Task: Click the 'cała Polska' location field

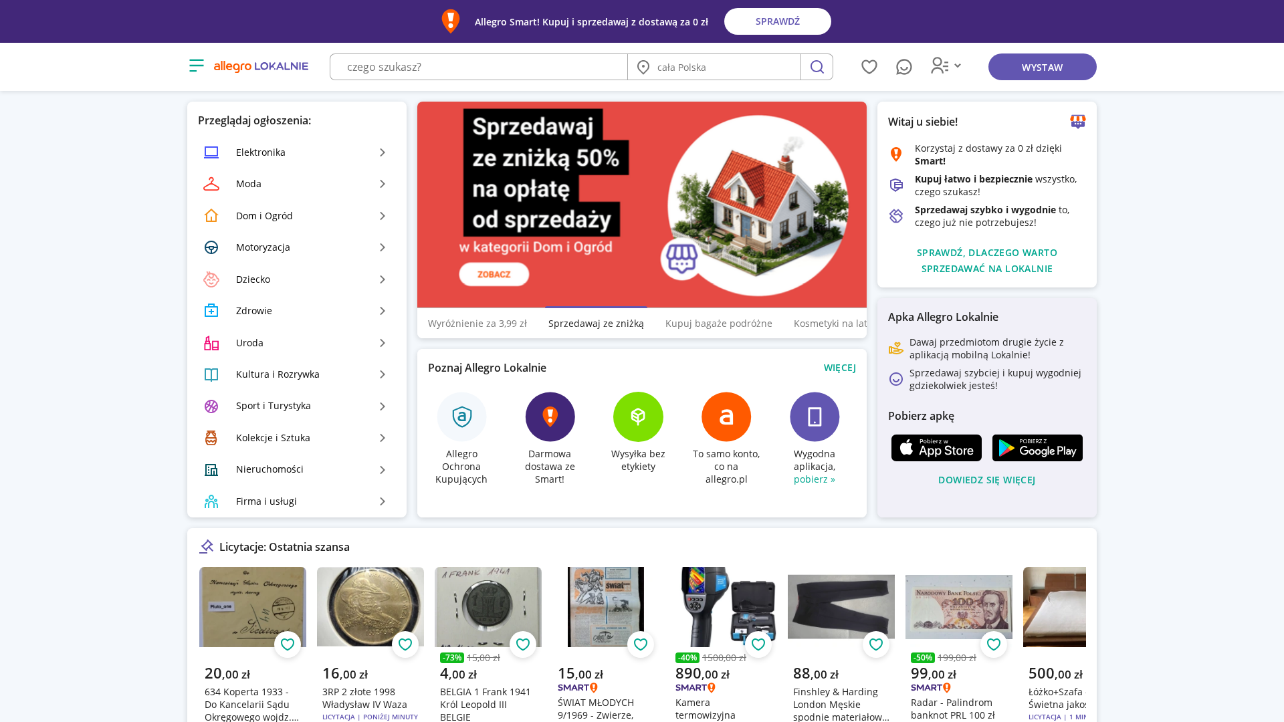Action: 714,67
